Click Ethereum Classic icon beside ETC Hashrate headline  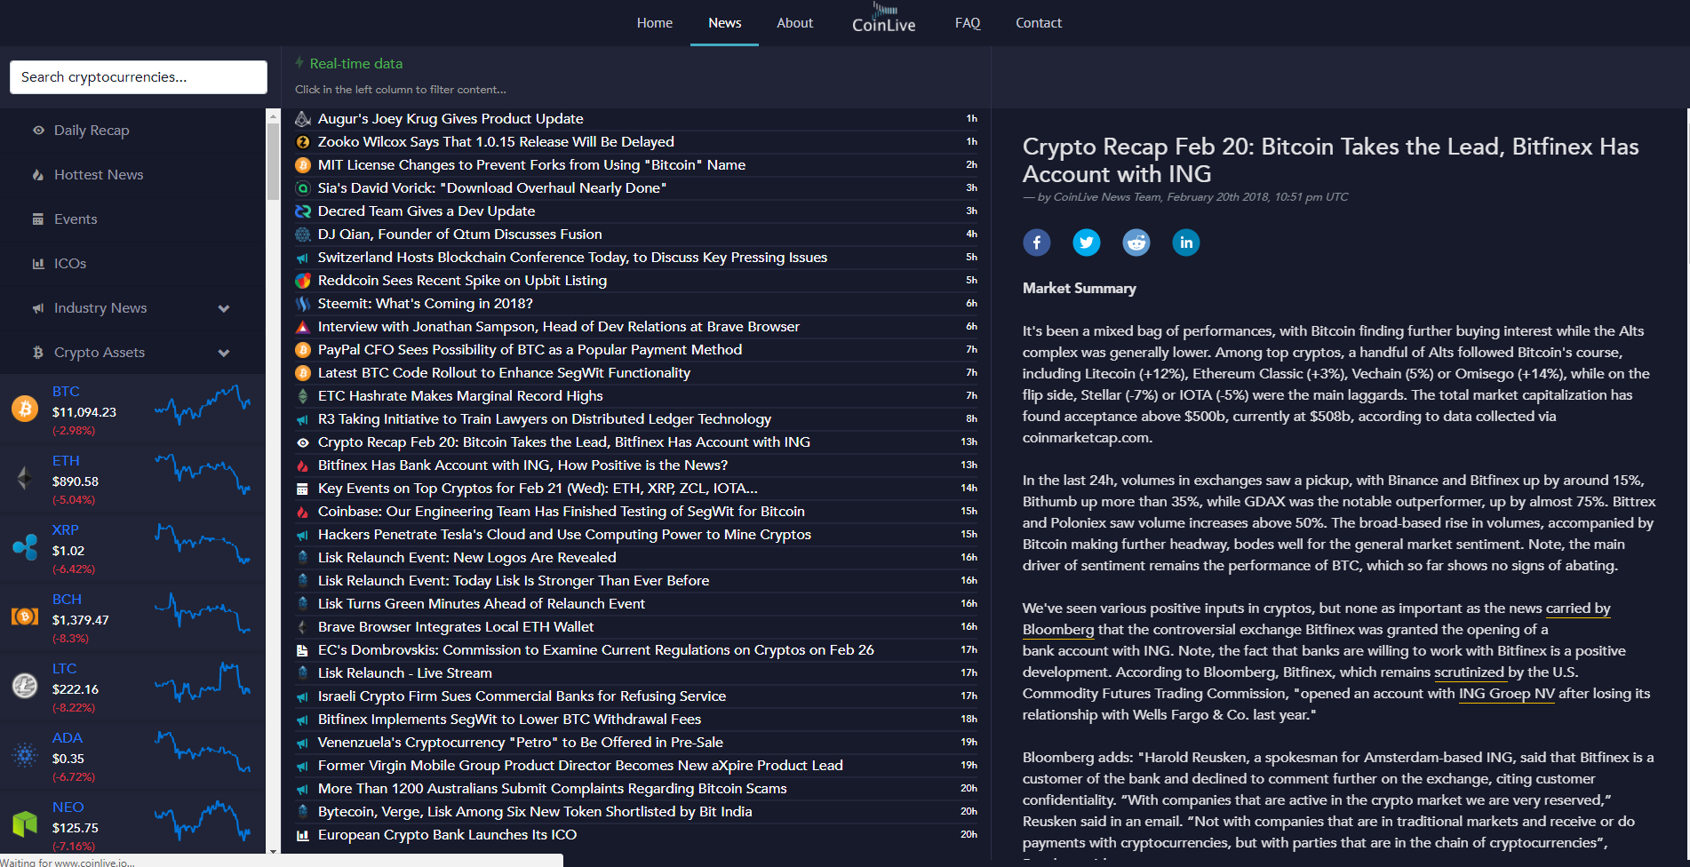(303, 396)
